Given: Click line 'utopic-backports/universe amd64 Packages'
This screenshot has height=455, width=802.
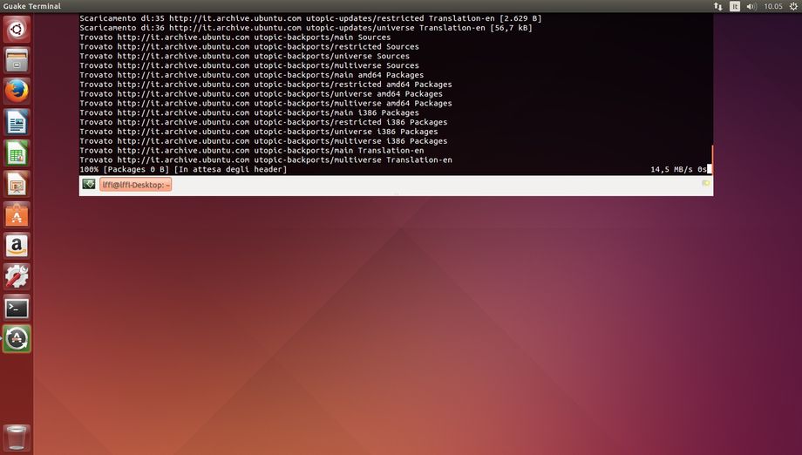Looking at the screenshot, I should (x=261, y=94).
